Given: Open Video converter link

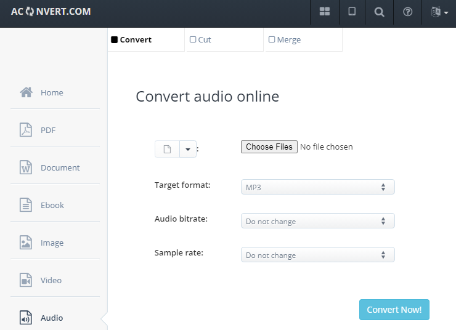Looking at the screenshot, I should coord(51,280).
